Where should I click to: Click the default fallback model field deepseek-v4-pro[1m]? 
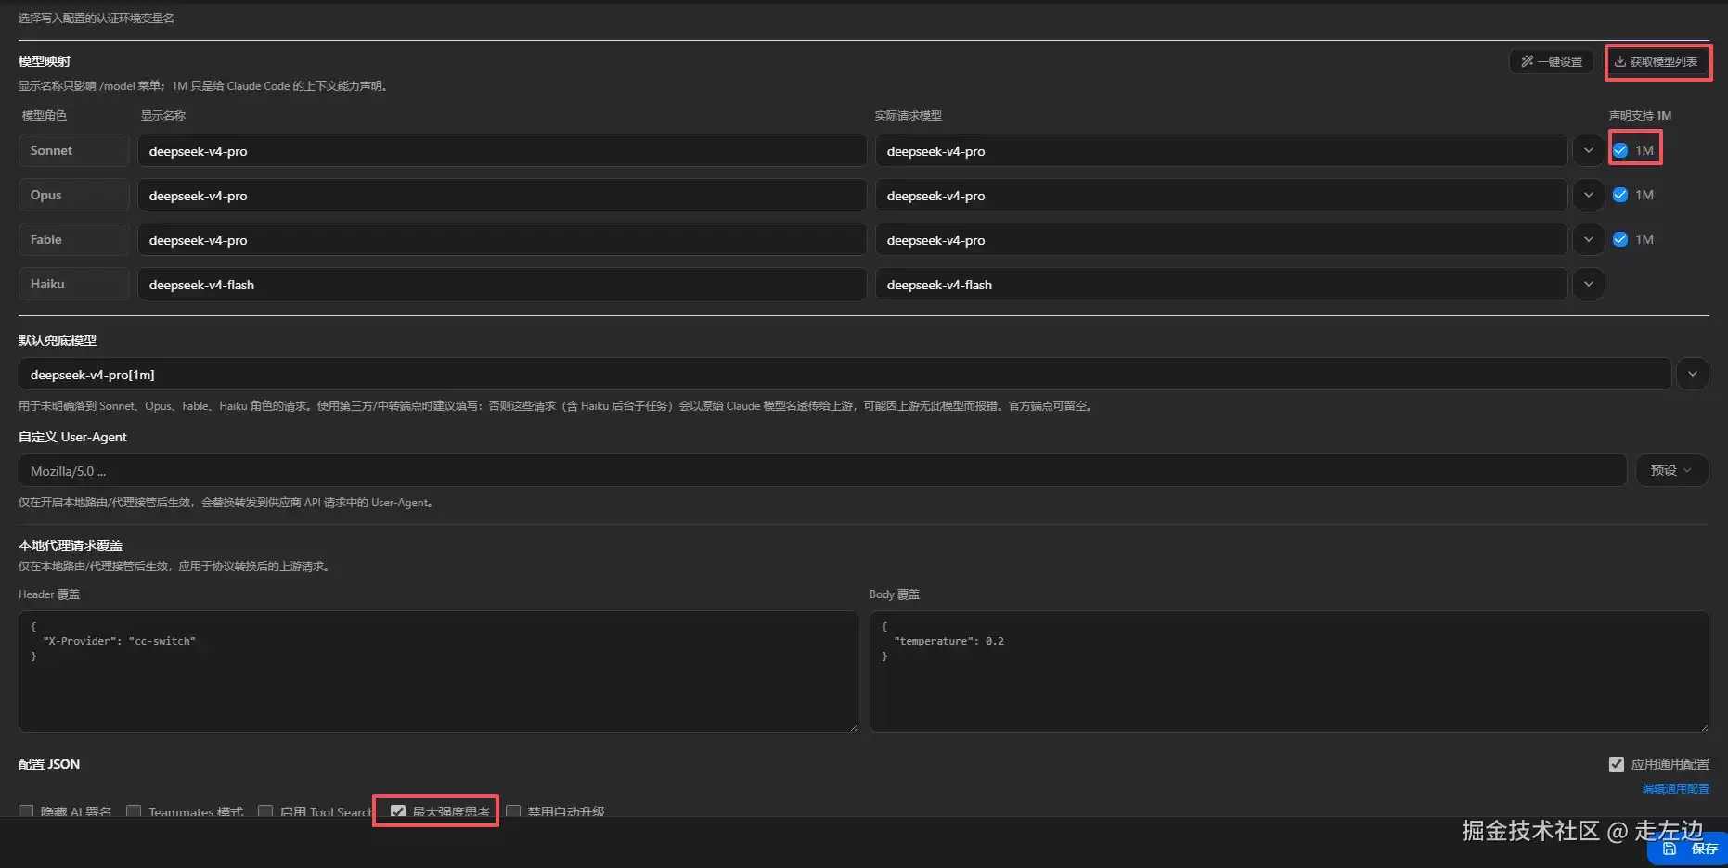[845, 374]
